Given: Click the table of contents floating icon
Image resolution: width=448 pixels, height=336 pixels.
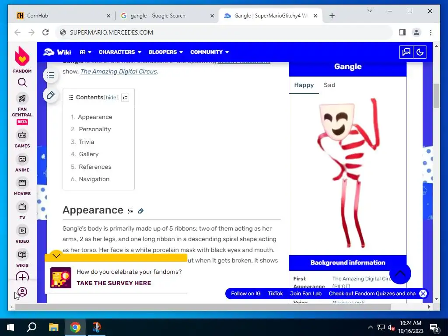Looking at the screenshot, I should [x=51, y=75].
